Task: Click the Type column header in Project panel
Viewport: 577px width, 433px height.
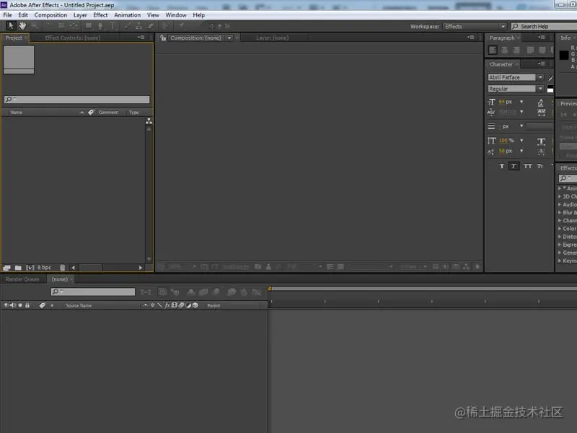Action: [134, 113]
